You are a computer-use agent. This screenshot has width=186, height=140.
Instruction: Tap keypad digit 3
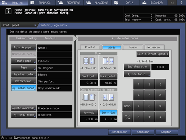click(160, 84)
